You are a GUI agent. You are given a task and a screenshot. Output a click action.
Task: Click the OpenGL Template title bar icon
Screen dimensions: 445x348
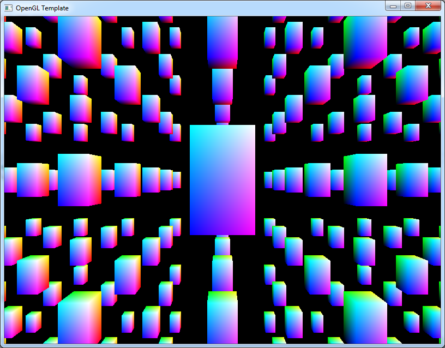(x=8, y=8)
